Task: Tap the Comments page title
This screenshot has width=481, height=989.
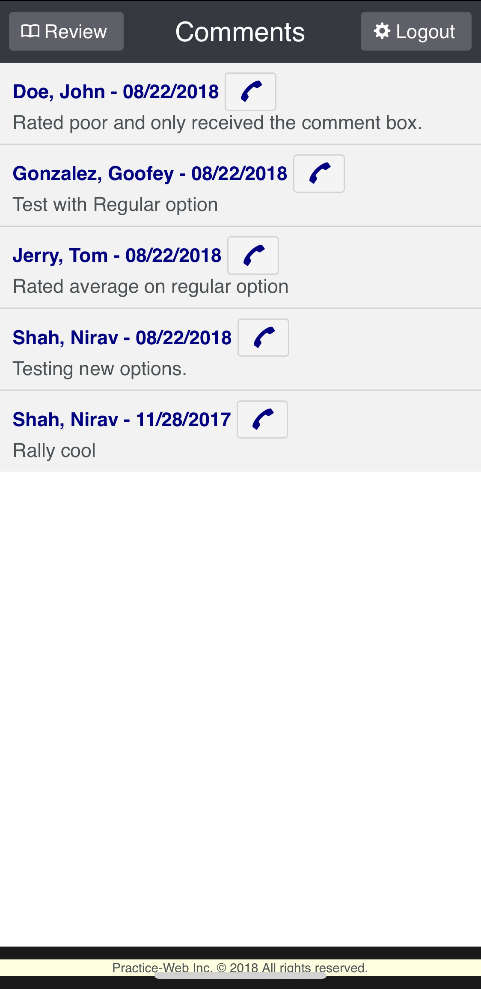Action: tap(240, 32)
